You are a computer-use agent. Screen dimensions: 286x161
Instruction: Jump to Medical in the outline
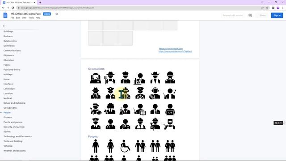click(x=8, y=98)
